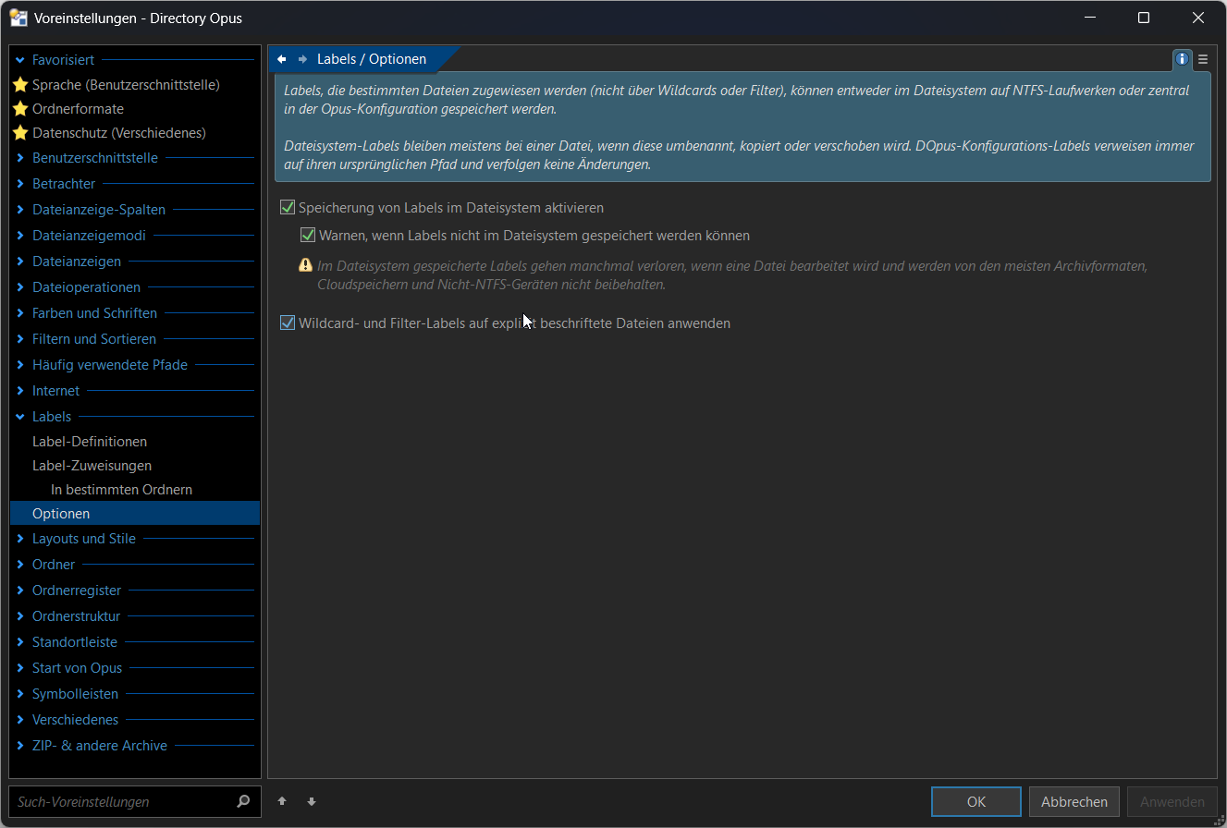Maximize the Voreinstellungen window
This screenshot has width=1227, height=828.
coord(1144,18)
